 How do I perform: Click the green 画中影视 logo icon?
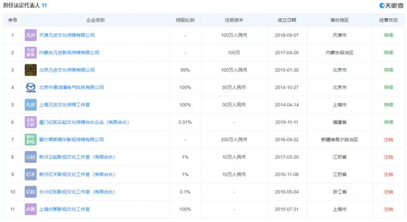click(30, 139)
